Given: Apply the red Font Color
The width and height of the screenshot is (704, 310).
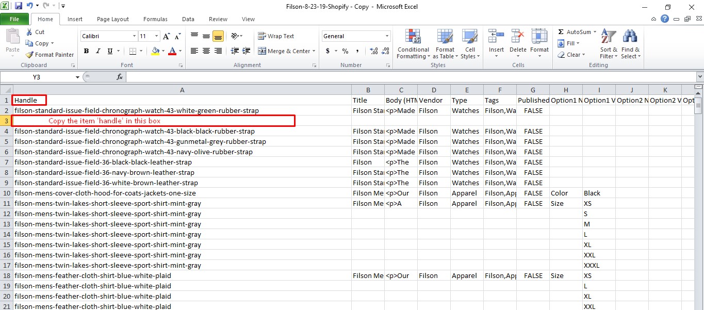Looking at the screenshot, I should coord(172,51).
